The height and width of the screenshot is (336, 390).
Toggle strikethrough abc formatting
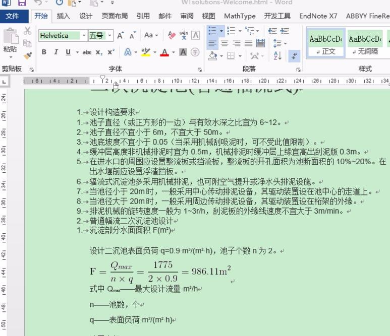point(87,52)
